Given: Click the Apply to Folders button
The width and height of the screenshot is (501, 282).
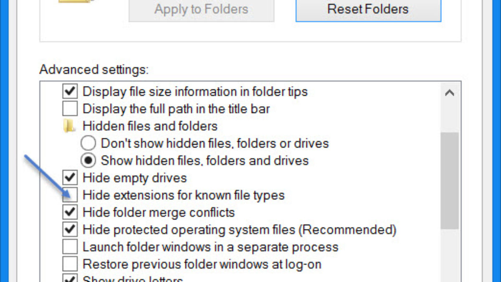Looking at the screenshot, I should point(201,9).
